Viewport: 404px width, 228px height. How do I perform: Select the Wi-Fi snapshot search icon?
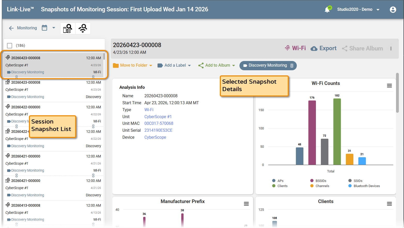(x=83, y=28)
